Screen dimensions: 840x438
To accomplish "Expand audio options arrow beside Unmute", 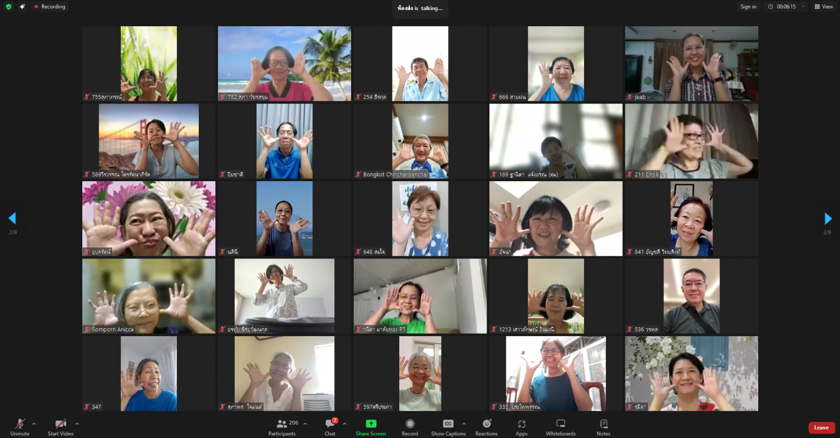I will [x=34, y=423].
